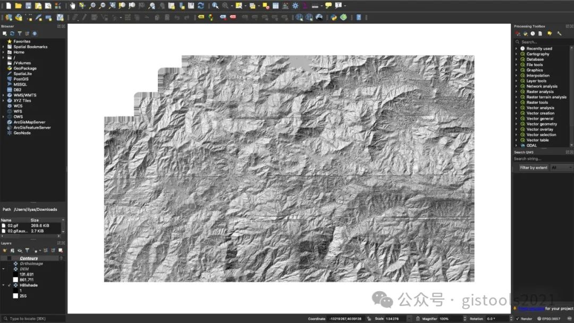Toggle the Render checkbox in status bar
Screen dimensions: 574x323
point(517,319)
